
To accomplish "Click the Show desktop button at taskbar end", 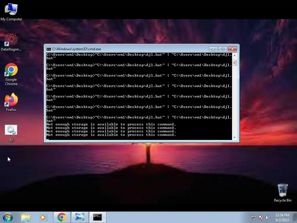I will (x=295, y=217).
